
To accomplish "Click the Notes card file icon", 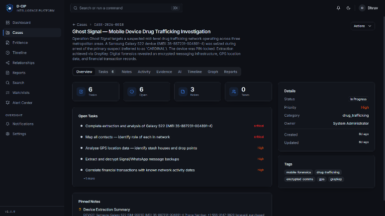I will click(x=183, y=92).
